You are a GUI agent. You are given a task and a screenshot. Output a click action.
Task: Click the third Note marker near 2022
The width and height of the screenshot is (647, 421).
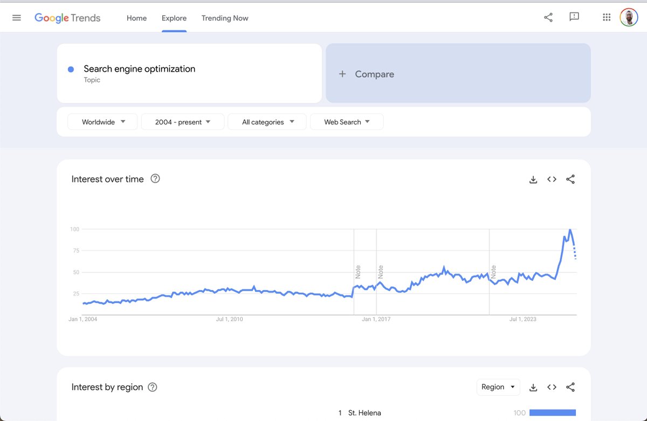click(493, 271)
